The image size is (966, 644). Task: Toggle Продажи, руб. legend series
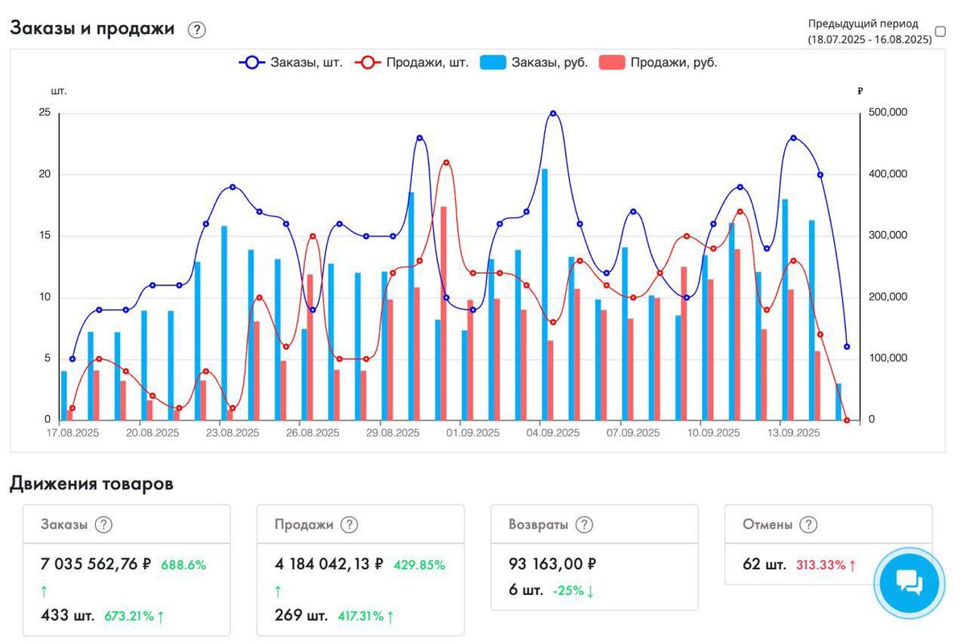pos(658,62)
